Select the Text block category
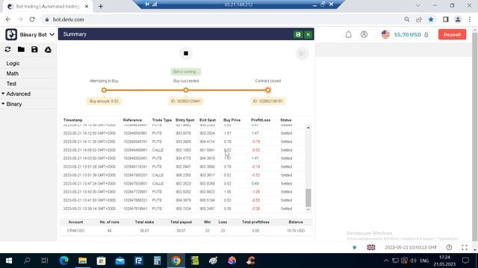The height and width of the screenshot is (268, 478). click(x=11, y=83)
